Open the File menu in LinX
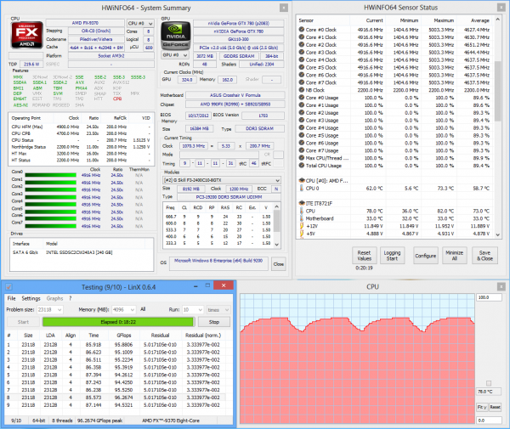Viewport: 510px width, 429px height. [11, 299]
